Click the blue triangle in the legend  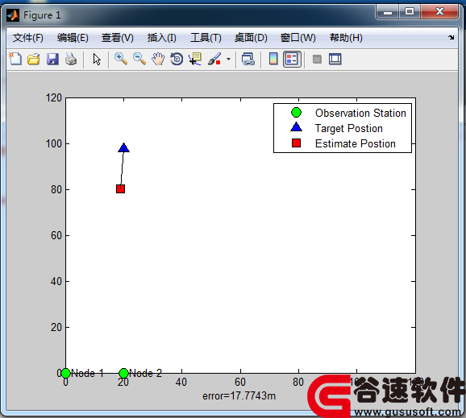pos(297,127)
